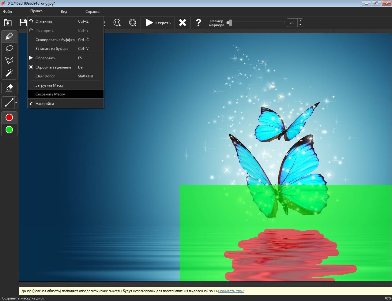Decrease marker size with down arrow
The height and width of the screenshot is (301, 392).
tap(300, 25)
